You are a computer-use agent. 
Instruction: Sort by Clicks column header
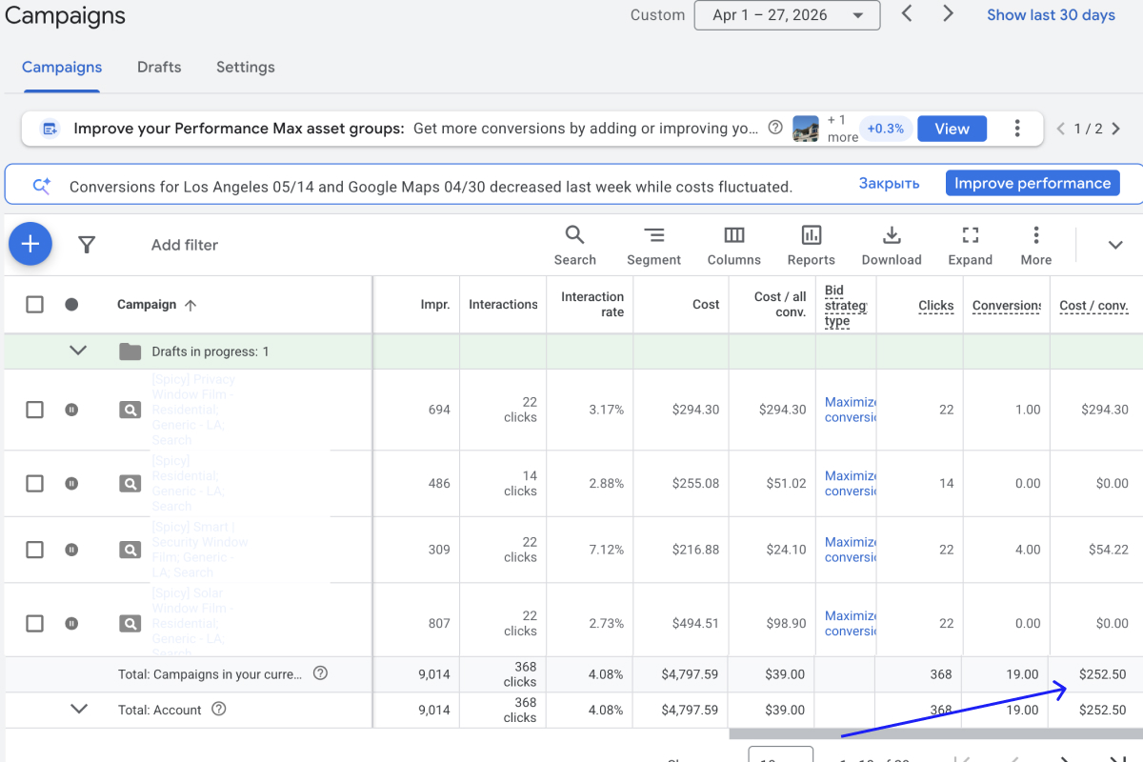tap(936, 306)
